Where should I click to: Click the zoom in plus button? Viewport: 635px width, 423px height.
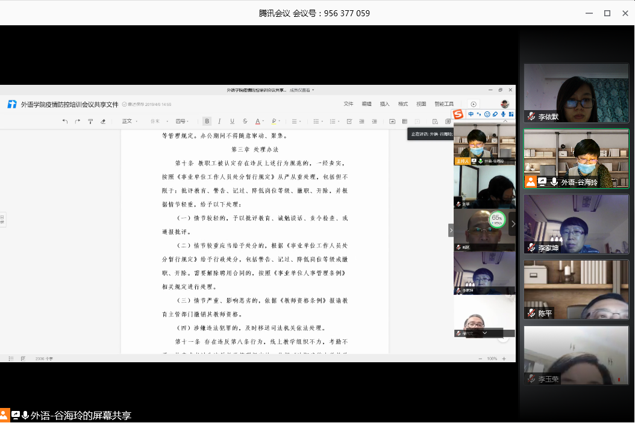click(x=504, y=359)
